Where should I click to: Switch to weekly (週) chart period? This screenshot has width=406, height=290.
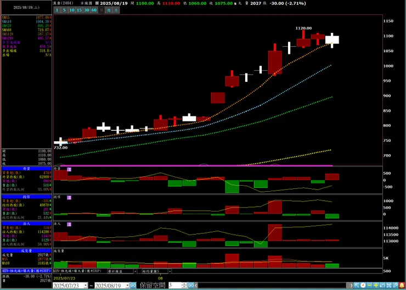(x=109, y=10)
